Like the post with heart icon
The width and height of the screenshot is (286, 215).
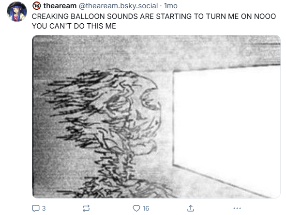click(x=136, y=208)
